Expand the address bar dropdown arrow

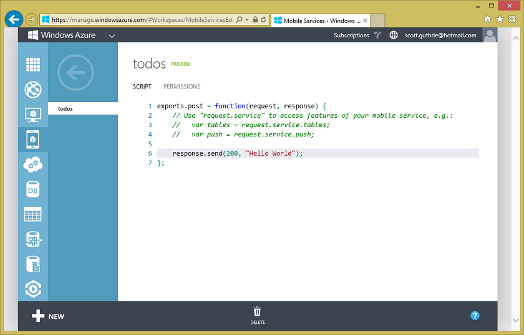[x=247, y=20]
